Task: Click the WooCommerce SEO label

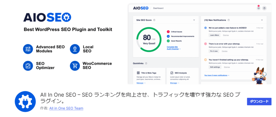Action: [x=97, y=65]
